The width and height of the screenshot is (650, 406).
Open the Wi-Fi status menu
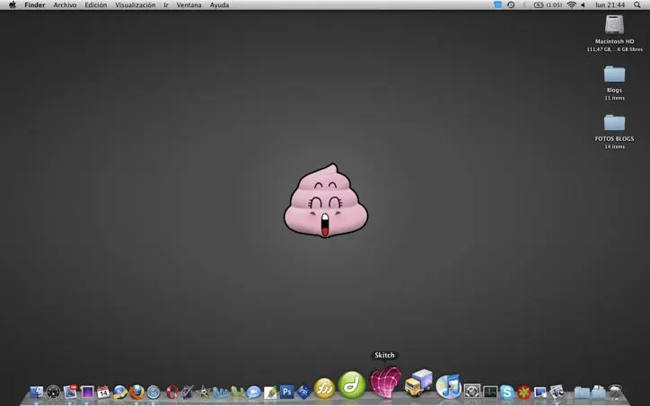pyautogui.click(x=572, y=5)
